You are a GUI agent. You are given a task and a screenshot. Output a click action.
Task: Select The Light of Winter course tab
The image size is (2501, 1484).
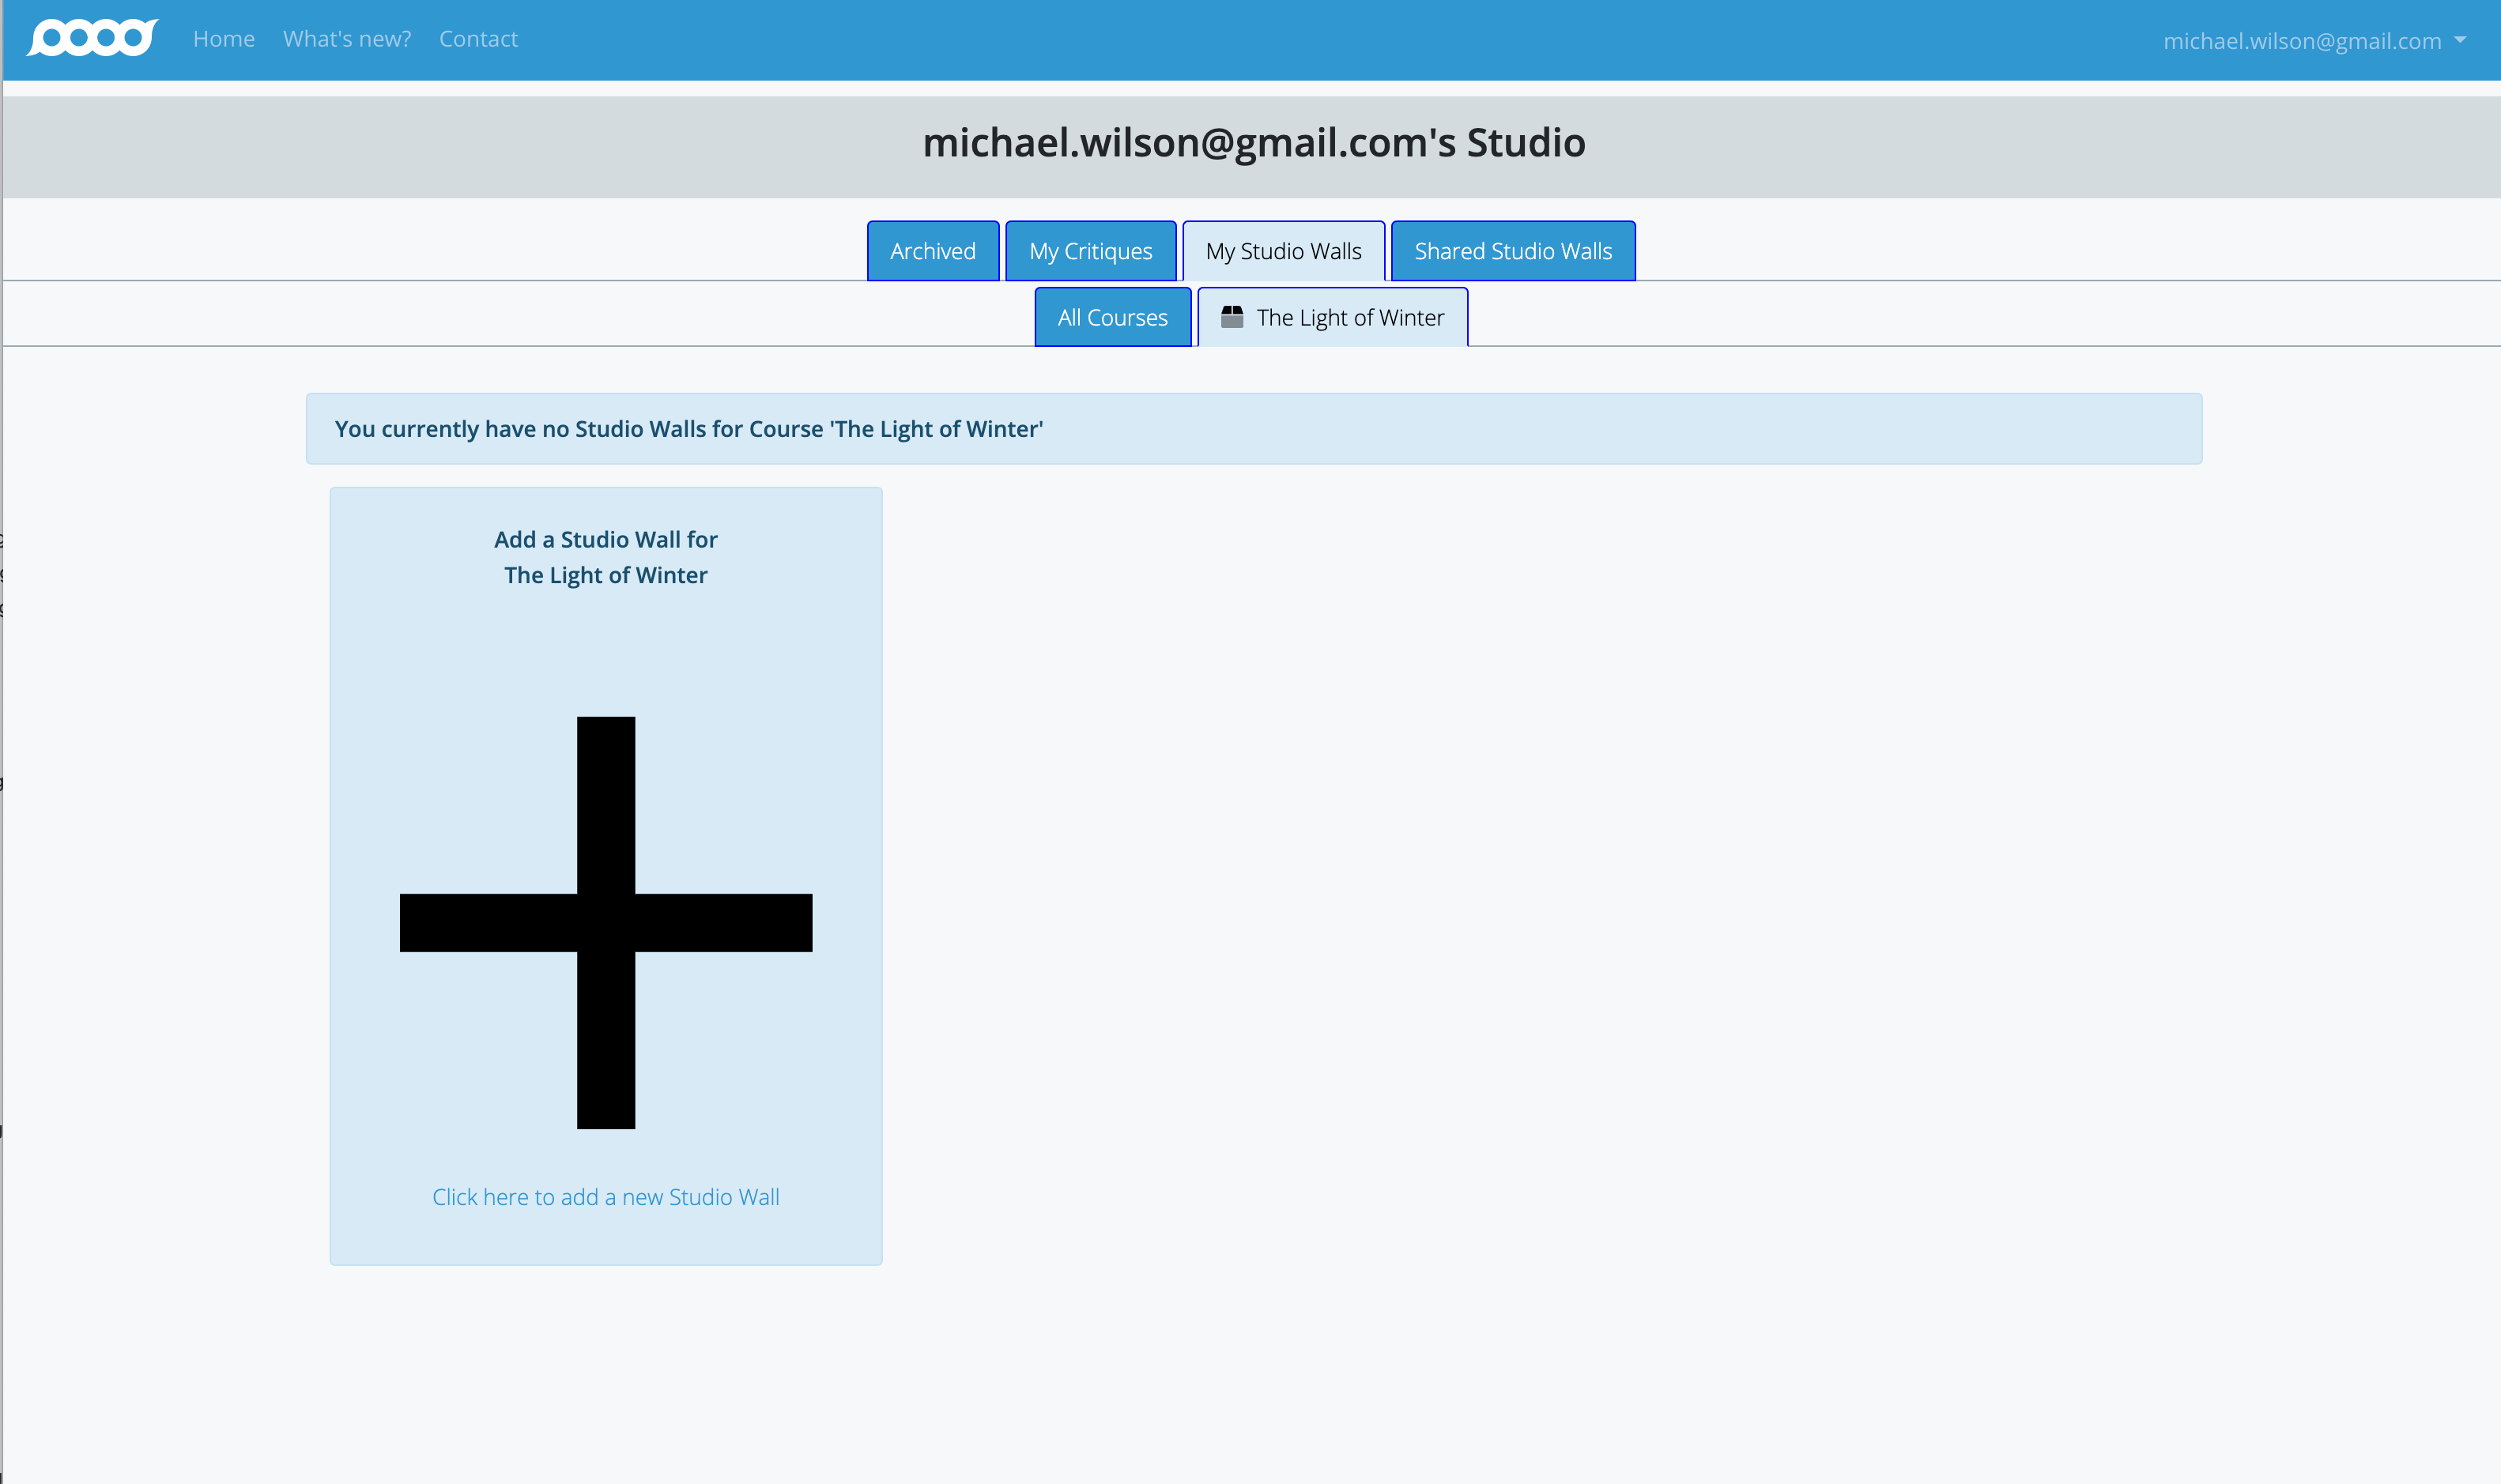point(1332,317)
